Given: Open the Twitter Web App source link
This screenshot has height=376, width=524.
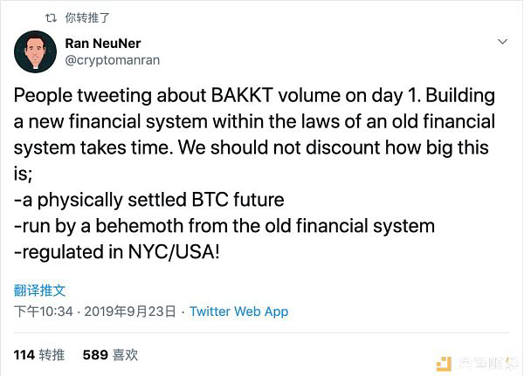Looking at the screenshot, I should click(238, 311).
